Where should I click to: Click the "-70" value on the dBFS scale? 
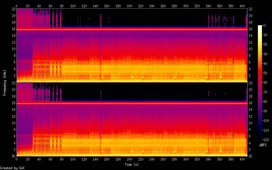(x=265, y=92)
